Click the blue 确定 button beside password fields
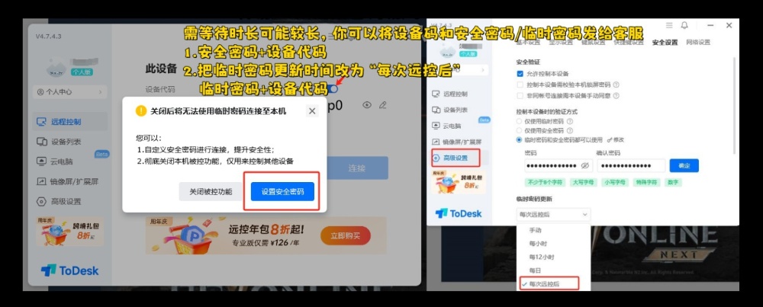763x307 pixels. point(684,165)
